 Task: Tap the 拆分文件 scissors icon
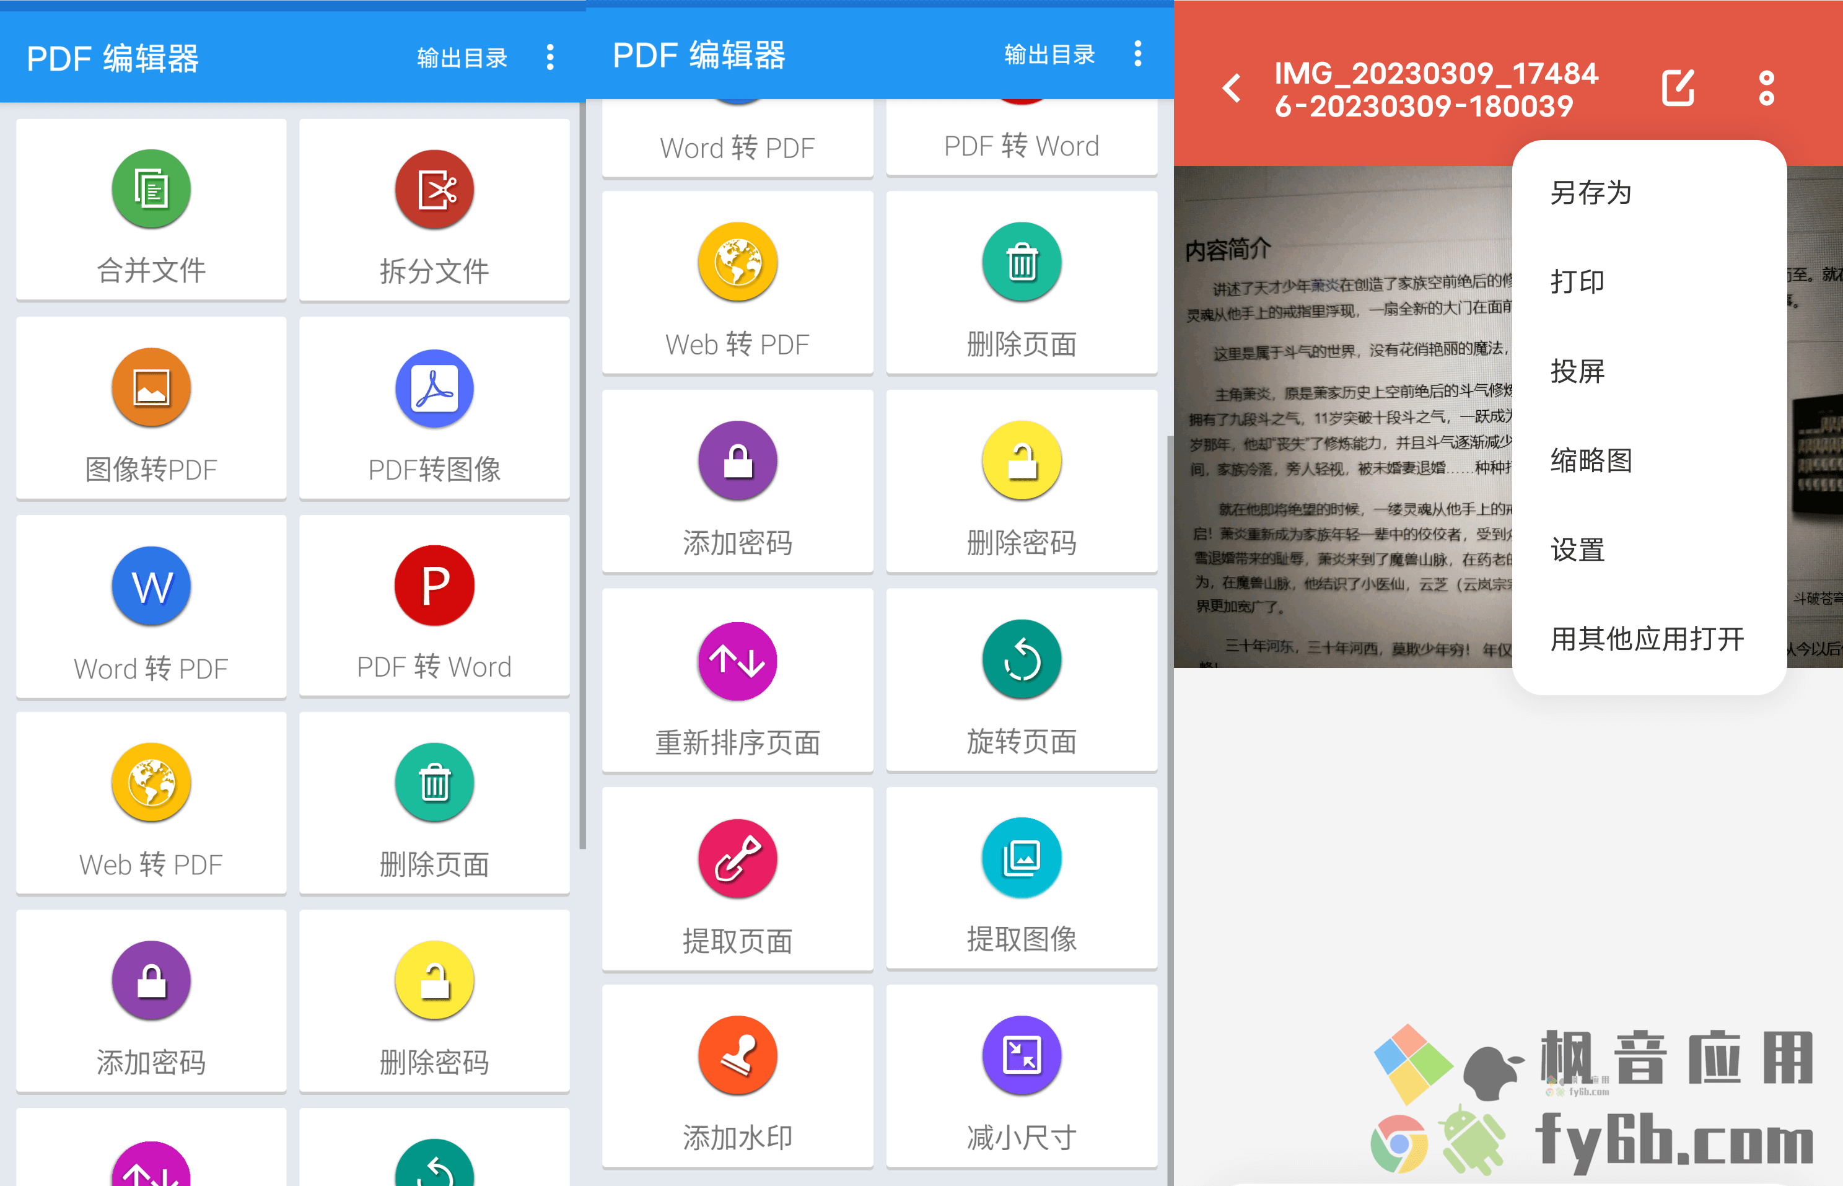[434, 188]
